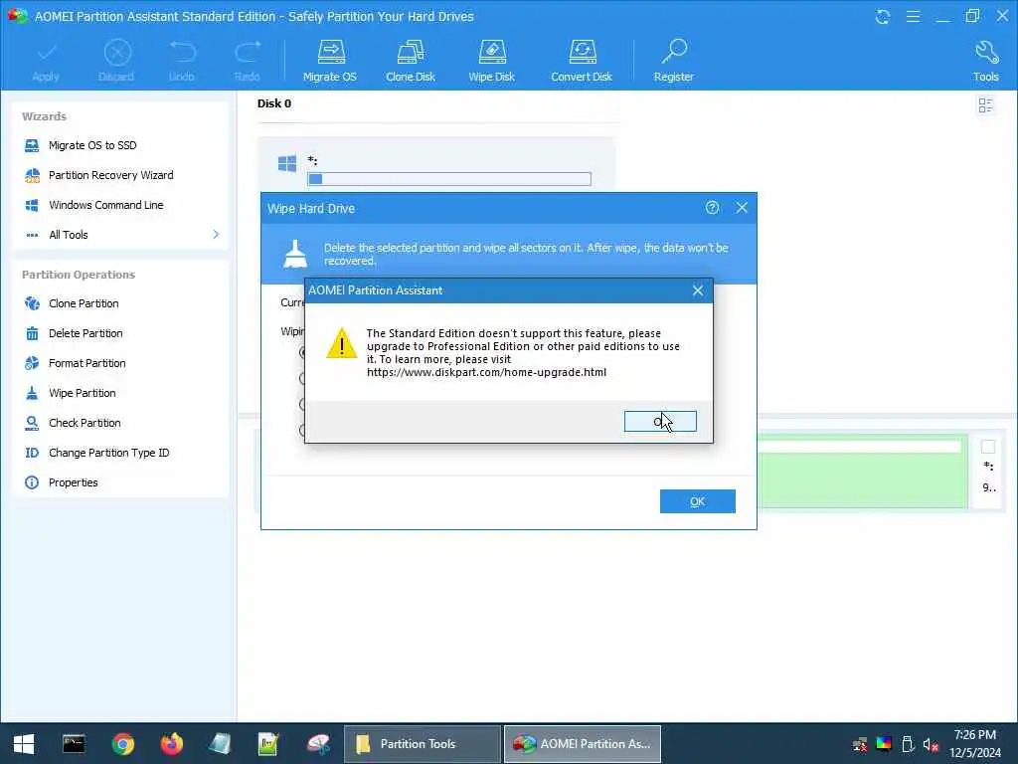
Task: Open Partition Recovery Wizard
Action: tap(110, 175)
